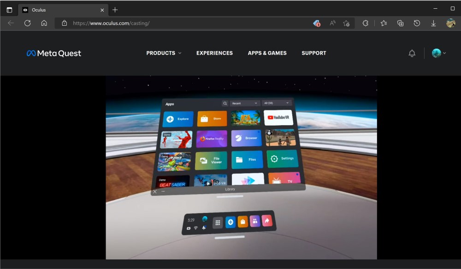Open browser Downloads
This screenshot has width=461, height=269.
pyautogui.click(x=433, y=23)
